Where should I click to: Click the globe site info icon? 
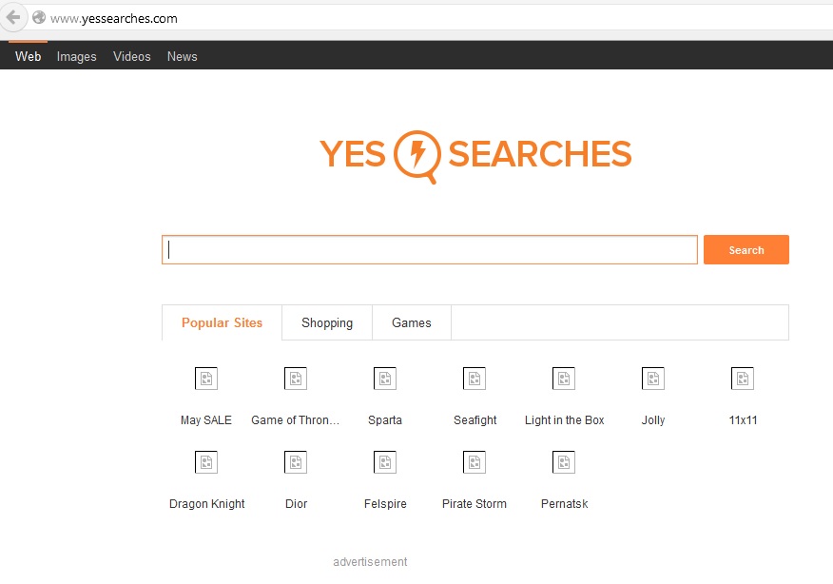coord(39,17)
